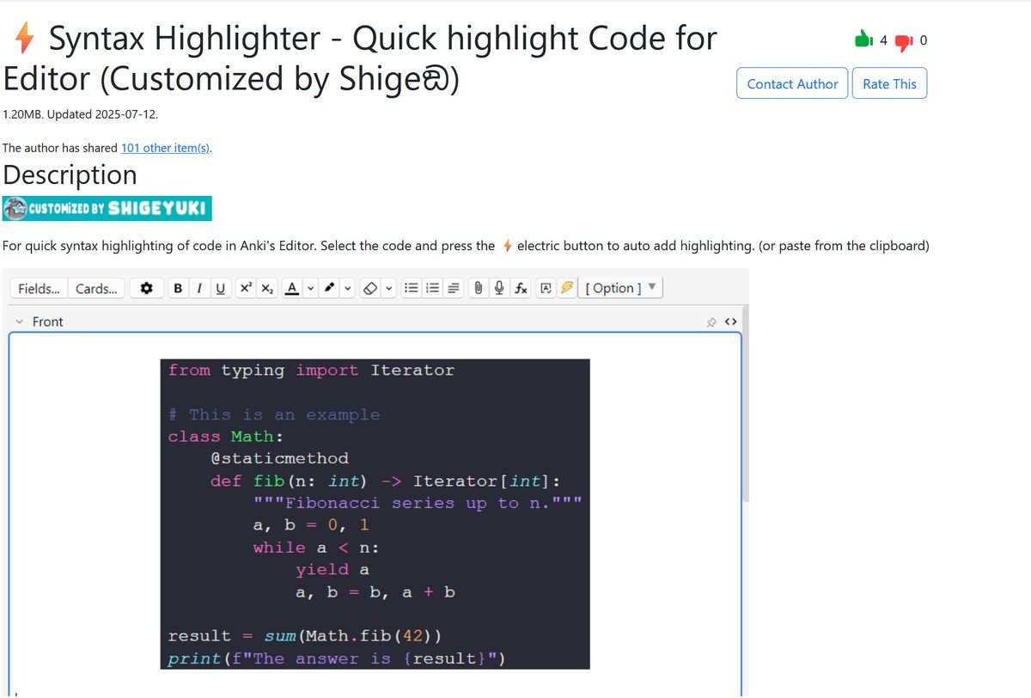
Task: Open the 101 other item(s) link
Action: [166, 148]
